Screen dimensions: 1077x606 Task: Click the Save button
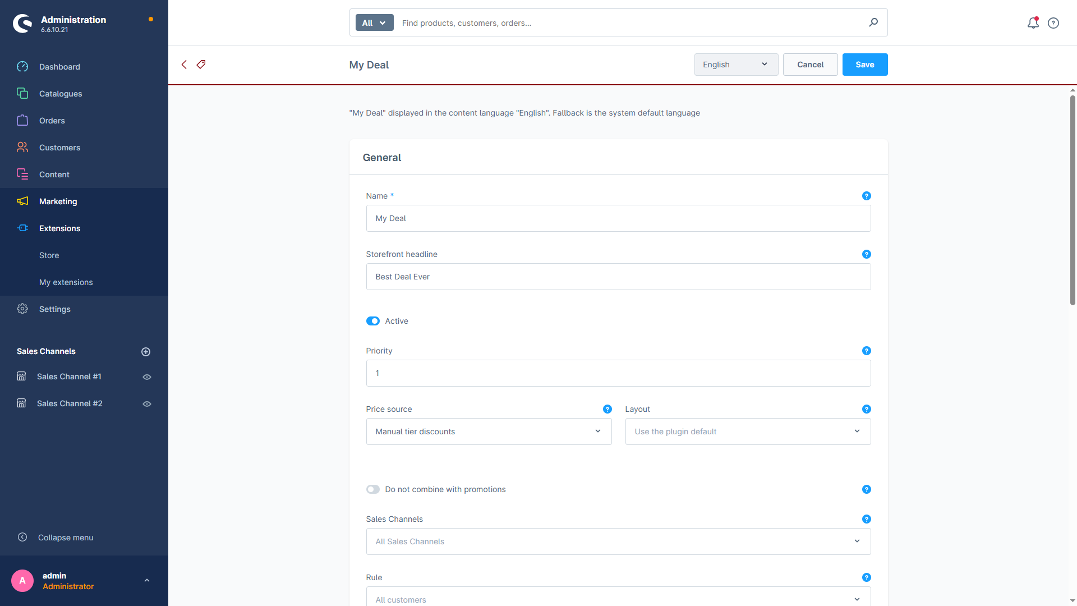(864, 65)
